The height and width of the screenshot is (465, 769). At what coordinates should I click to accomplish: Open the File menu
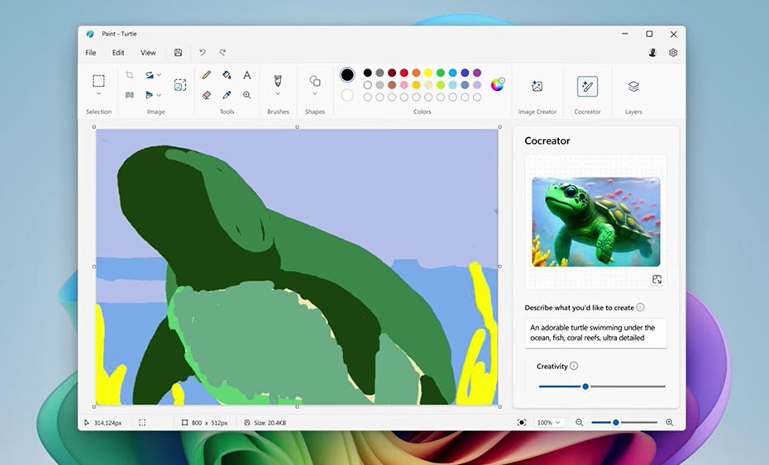(91, 52)
